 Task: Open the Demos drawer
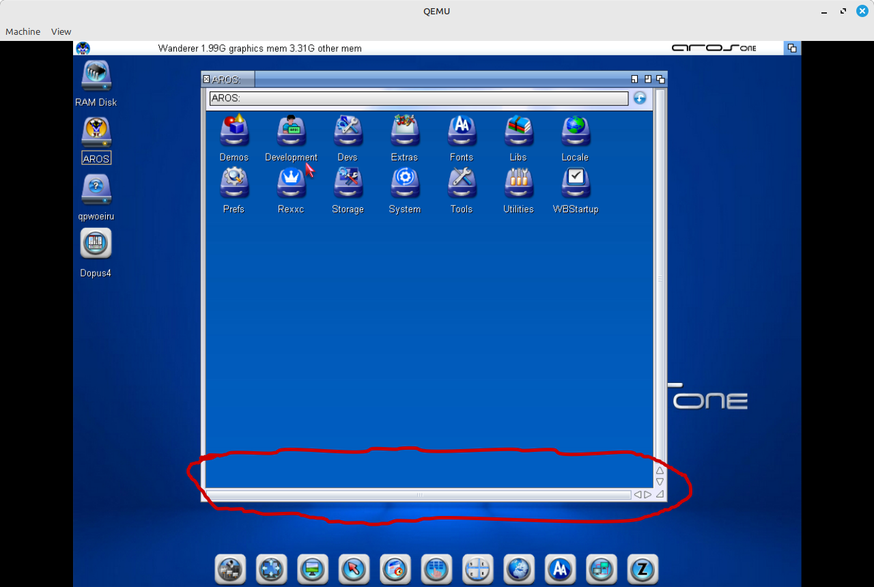coord(234,131)
